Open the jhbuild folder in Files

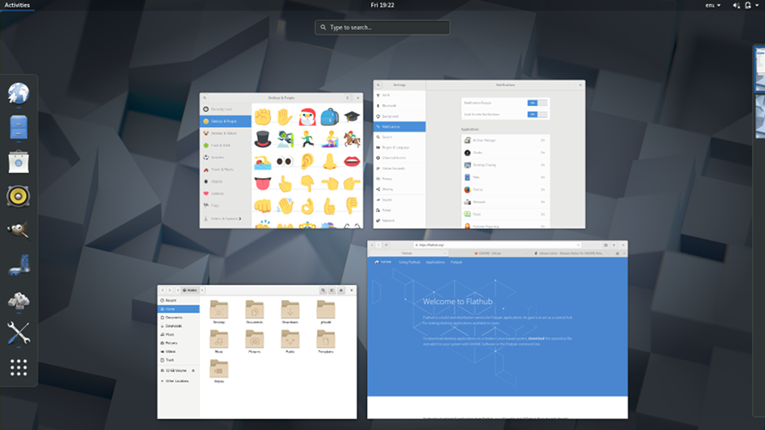click(326, 312)
